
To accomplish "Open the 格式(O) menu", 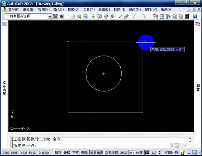I will (x=74, y=9).
